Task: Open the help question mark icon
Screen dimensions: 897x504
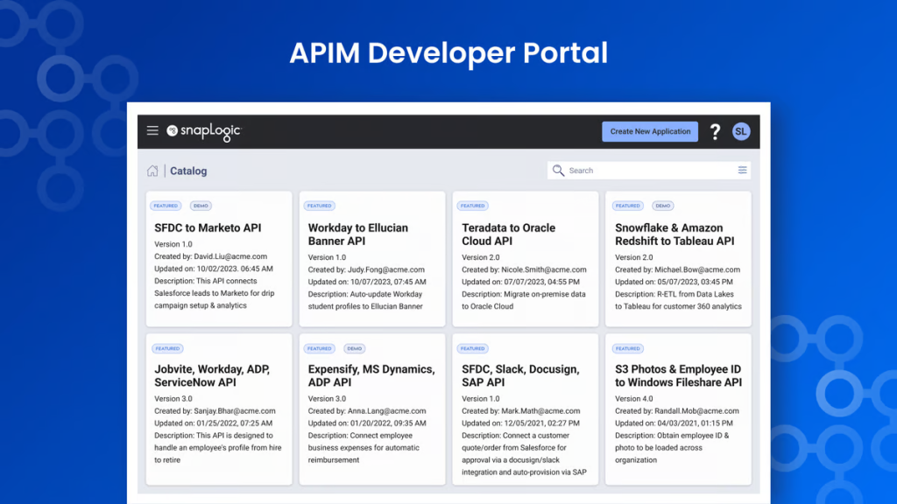Action: coord(715,131)
